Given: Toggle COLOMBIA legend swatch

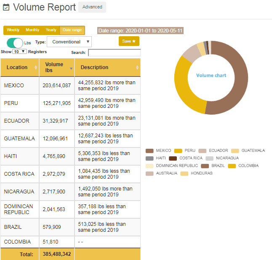Looking at the screenshot, I should tap(232, 166).
